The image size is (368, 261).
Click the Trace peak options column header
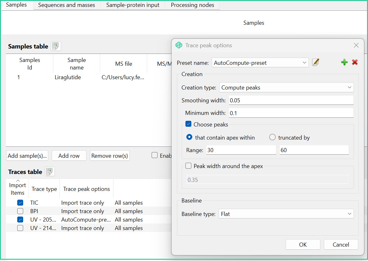pos(87,189)
